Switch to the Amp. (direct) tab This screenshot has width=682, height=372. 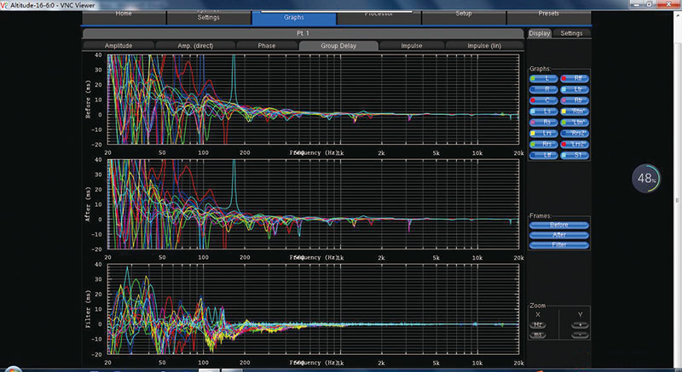coord(195,46)
